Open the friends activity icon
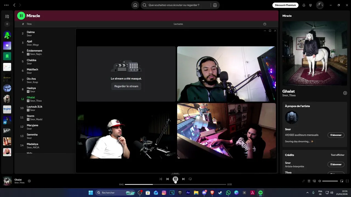Viewport: 351px width, 197px height. point(310,5)
